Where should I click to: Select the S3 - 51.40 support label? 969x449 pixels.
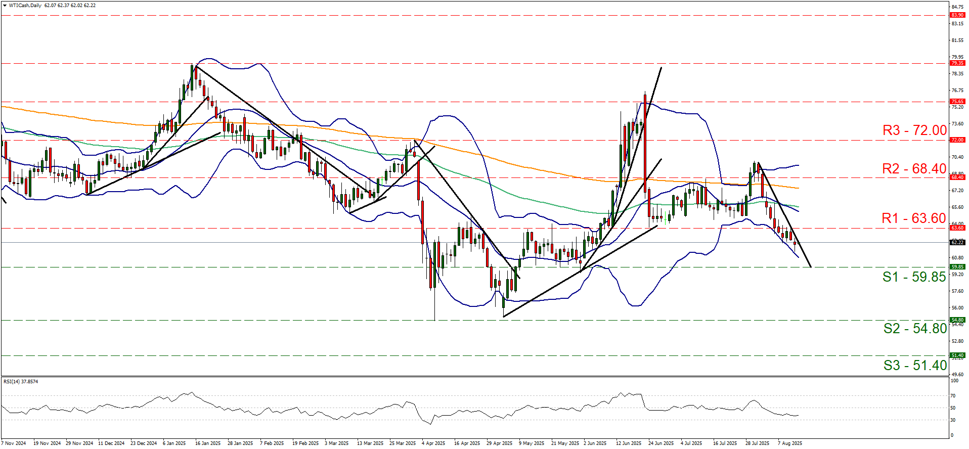[914, 366]
